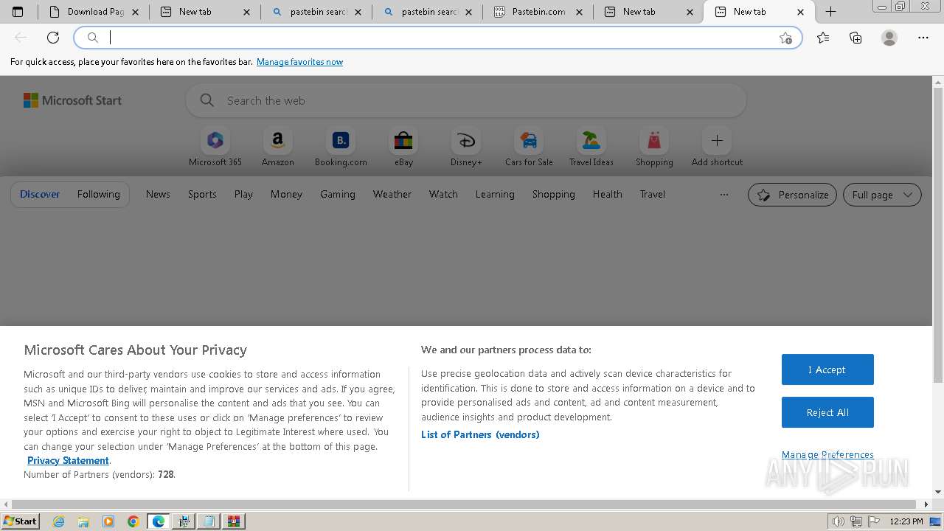Click the taskbar clock showing 12:23 PM
Screen dimensions: 944x531
pyautogui.click(x=906, y=521)
